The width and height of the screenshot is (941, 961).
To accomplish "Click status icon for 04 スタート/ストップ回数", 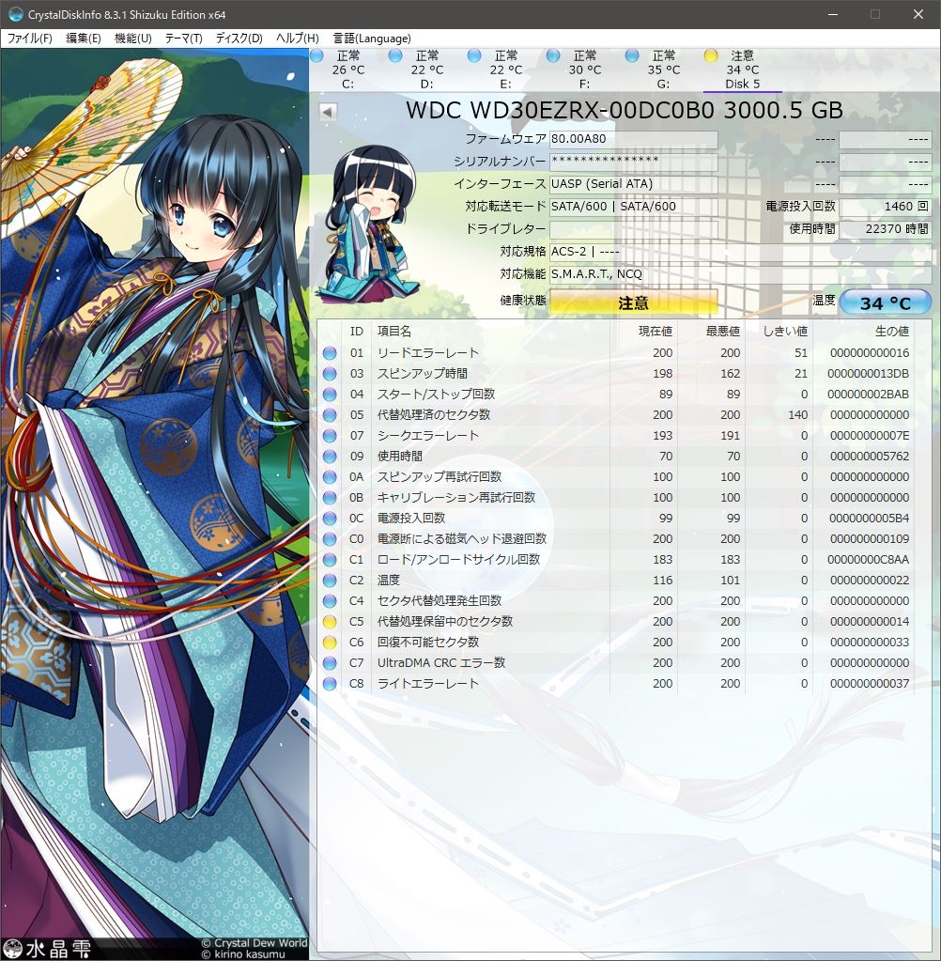I will point(330,395).
